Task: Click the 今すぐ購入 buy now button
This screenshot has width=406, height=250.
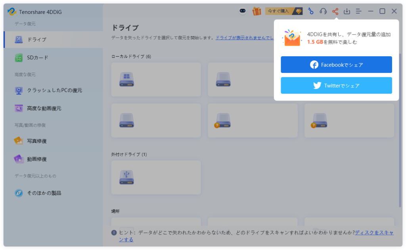Action: point(284,11)
